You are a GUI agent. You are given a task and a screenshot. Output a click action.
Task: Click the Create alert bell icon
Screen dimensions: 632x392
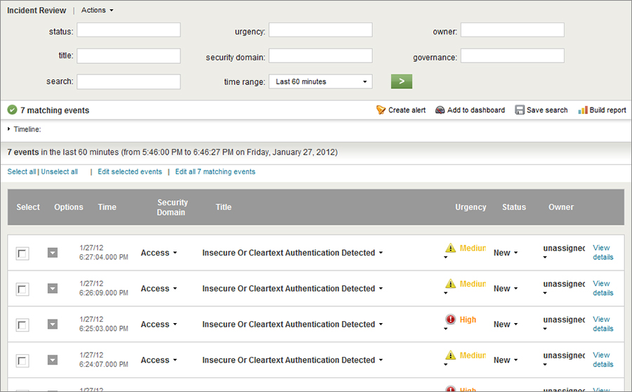[x=381, y=110]
